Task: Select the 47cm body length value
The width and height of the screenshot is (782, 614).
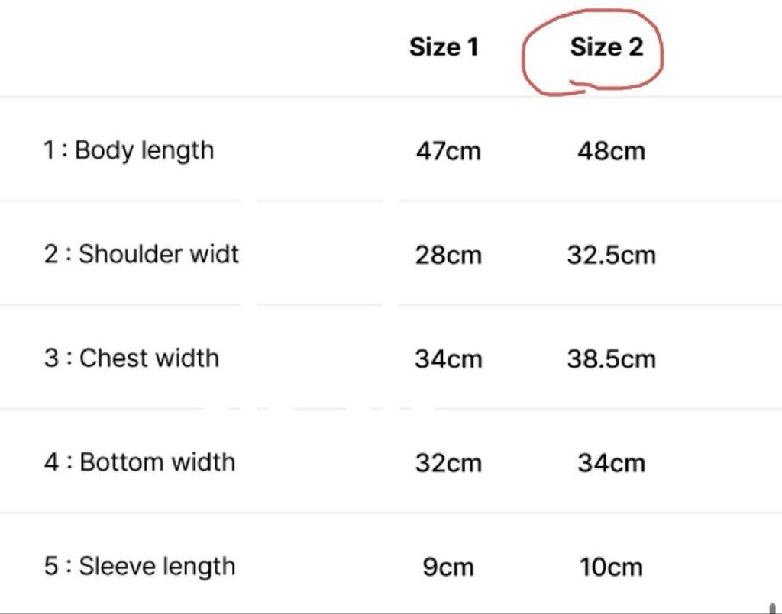Action: (448, 151)
